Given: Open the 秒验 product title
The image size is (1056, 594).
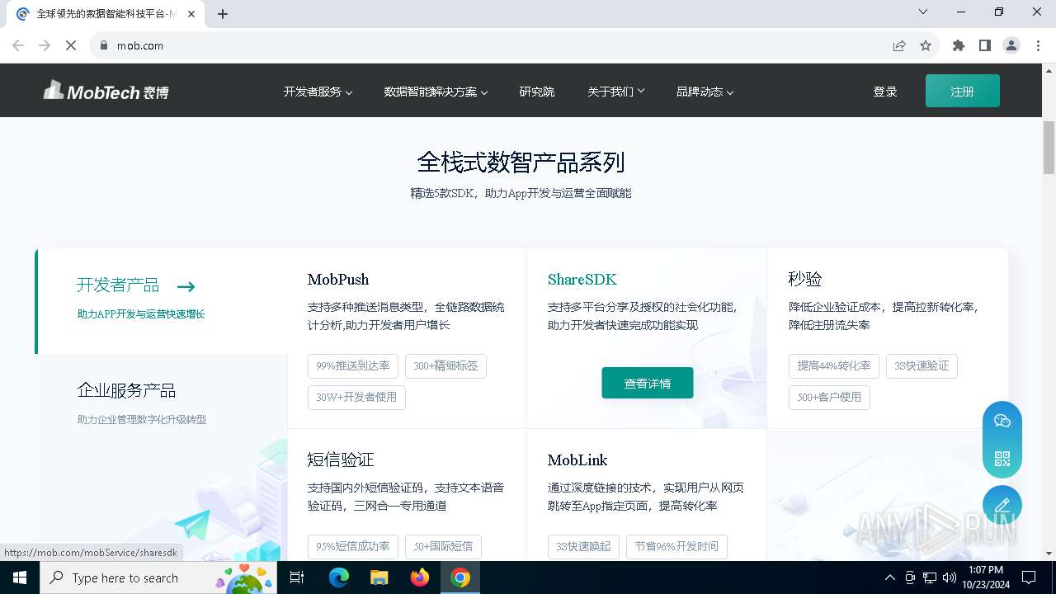Looking at the screenshot, I should tap(805, 279).
